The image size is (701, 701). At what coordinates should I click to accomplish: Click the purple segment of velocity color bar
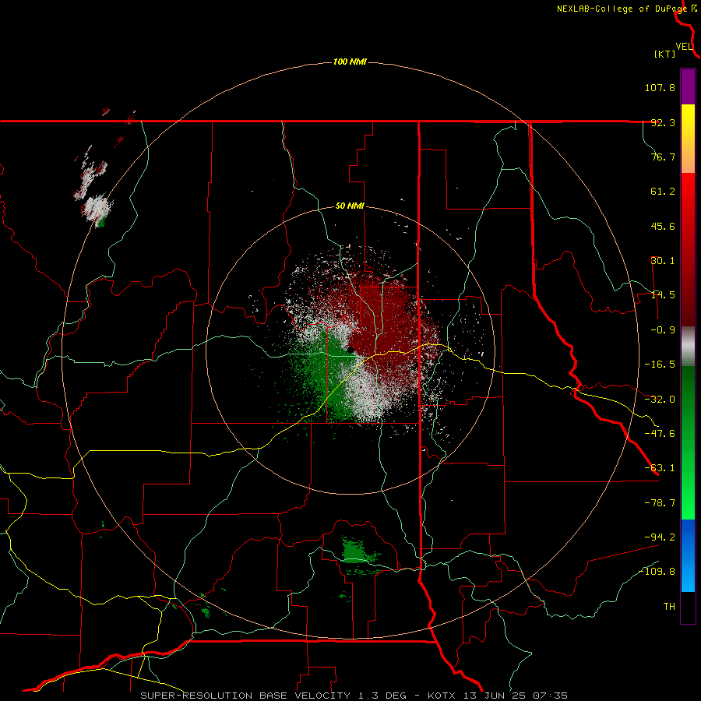(688, 87)
